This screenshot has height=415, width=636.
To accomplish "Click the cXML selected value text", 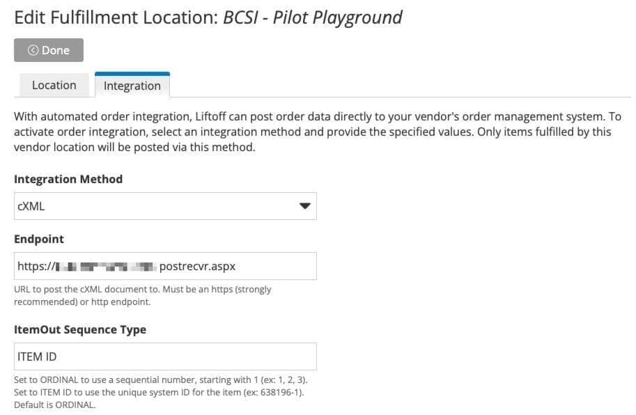I will tap(31, 206).
